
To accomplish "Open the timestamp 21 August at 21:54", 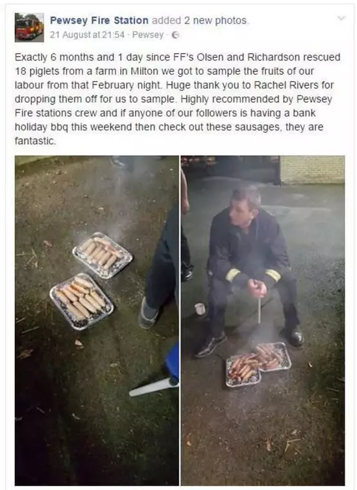I will pyautogui.click(x=87, y=34).
